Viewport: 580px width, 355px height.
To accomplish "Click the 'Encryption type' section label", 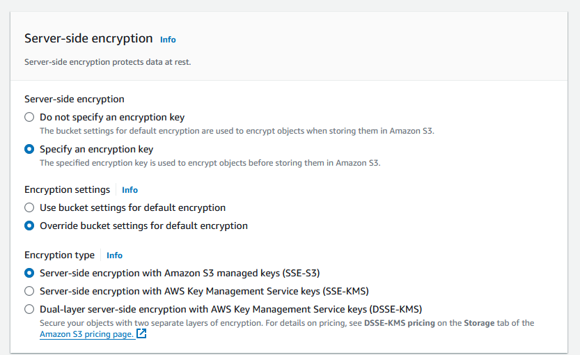I will click(59, 255).
